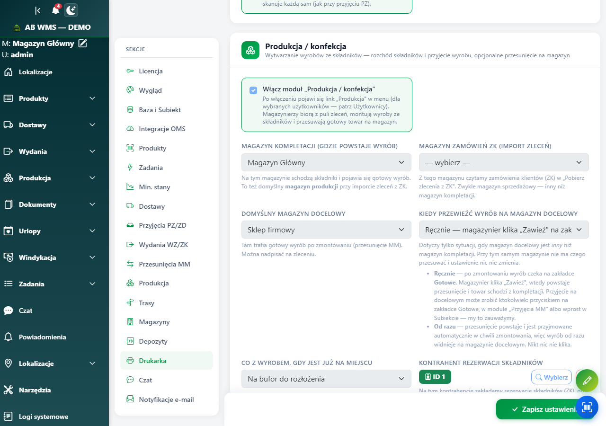This screenshot has height=426, width=606.
Task: Click the Produkcja cubes icon in the main menu
Action: [x=9, y=178]
